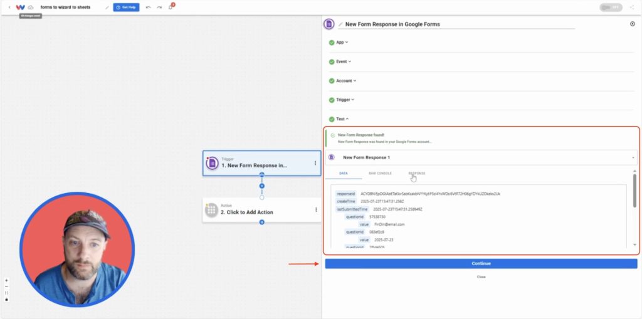
Task: Edit workflow name with header pencil icon
Action: point(107,8)
